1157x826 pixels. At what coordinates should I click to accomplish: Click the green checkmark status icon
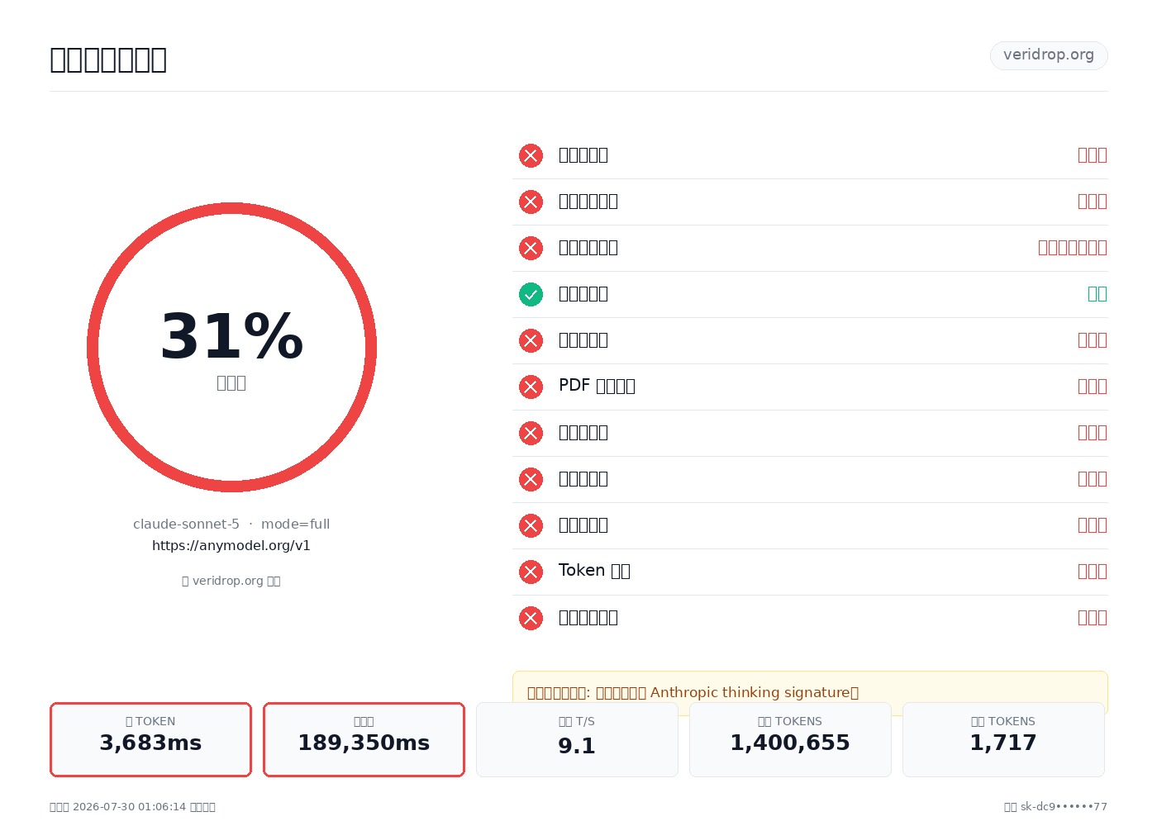point(531,294)
